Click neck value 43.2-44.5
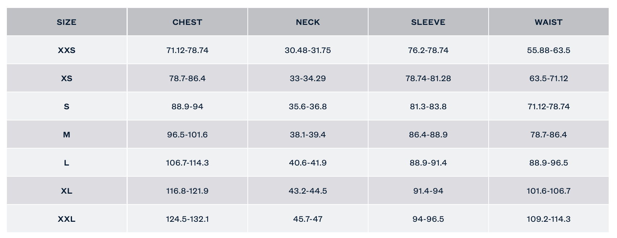Image resolution: width=617 pixels, height=238 pixels. (308, 191)
